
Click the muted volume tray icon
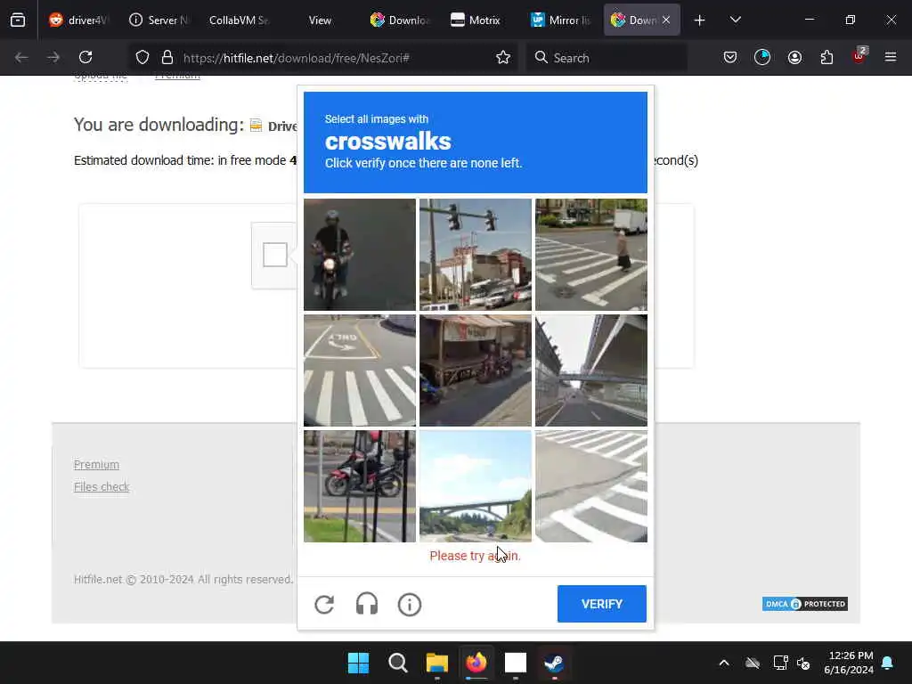[804, 663]
